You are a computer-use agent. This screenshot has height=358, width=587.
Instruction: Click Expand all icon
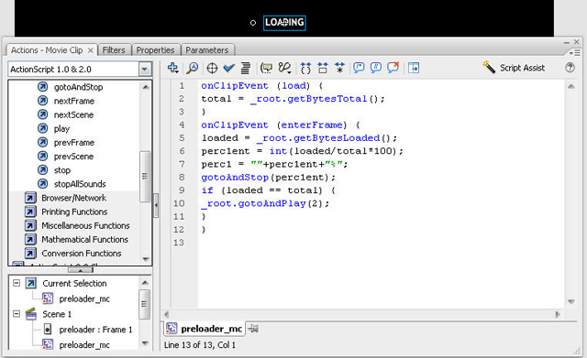pos(339,68)
